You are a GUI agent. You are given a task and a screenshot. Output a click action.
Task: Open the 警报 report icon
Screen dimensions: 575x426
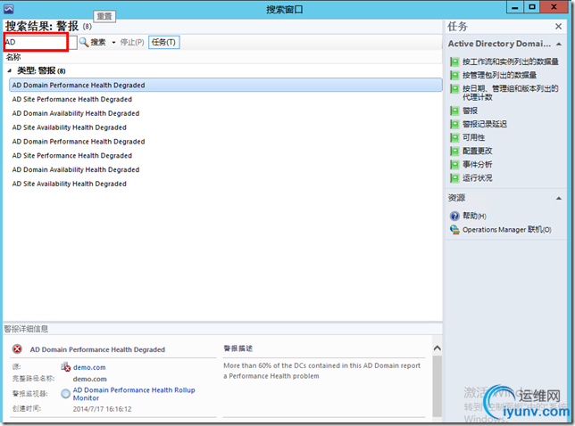[454, 111]
